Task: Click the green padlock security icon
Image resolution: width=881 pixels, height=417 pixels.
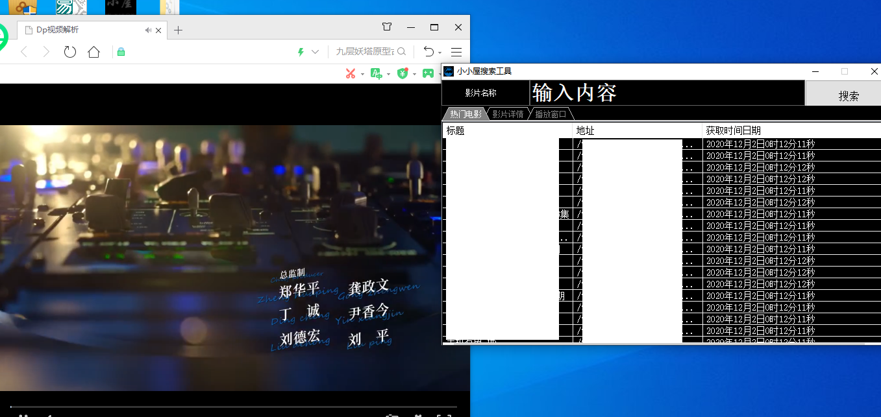Action: pos(120,52)
